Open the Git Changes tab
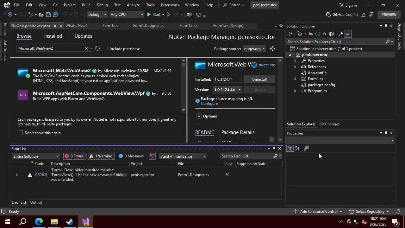The image size is (405, 228). click(329, 124)
